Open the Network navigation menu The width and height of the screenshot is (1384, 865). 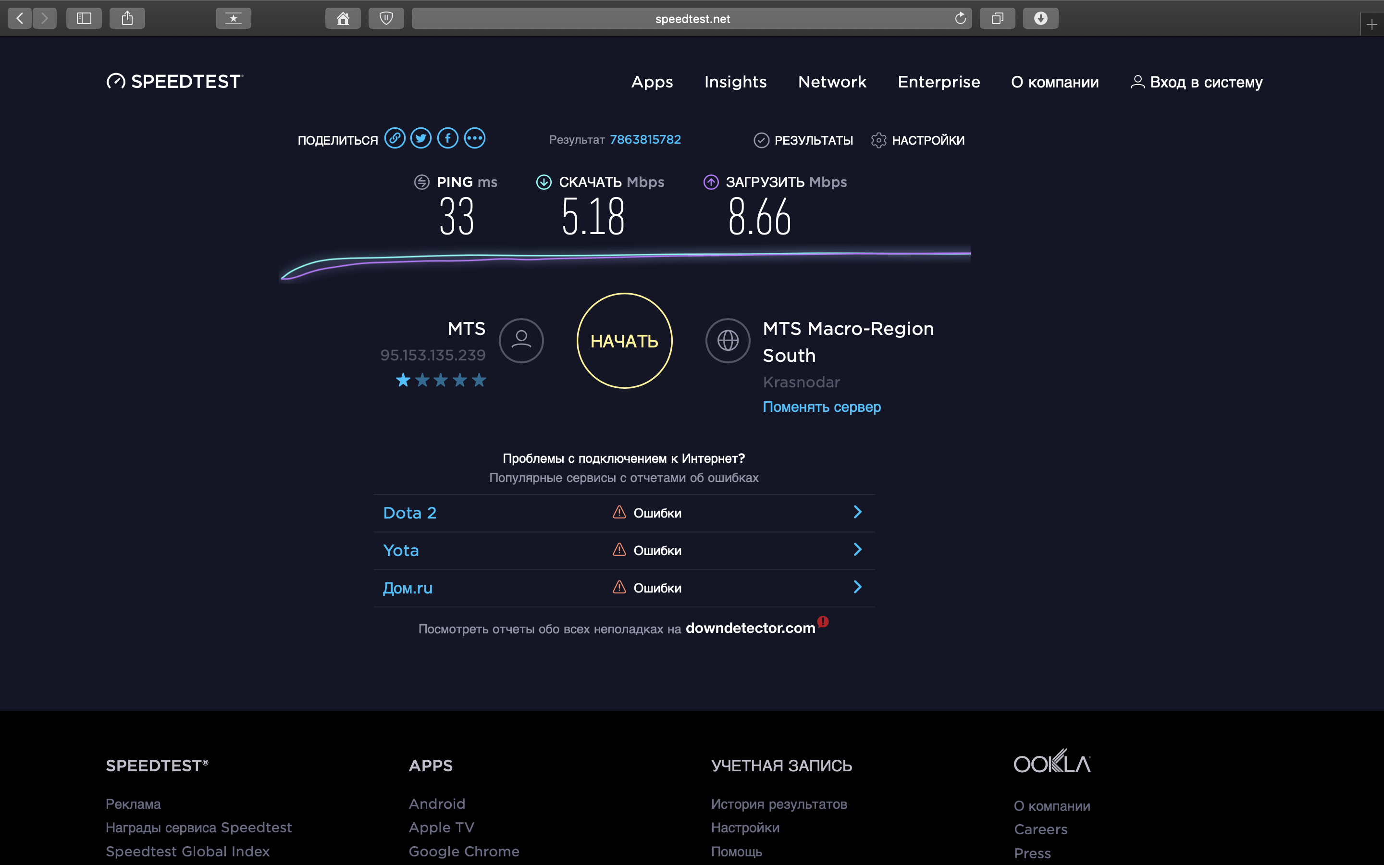[832, 82]
